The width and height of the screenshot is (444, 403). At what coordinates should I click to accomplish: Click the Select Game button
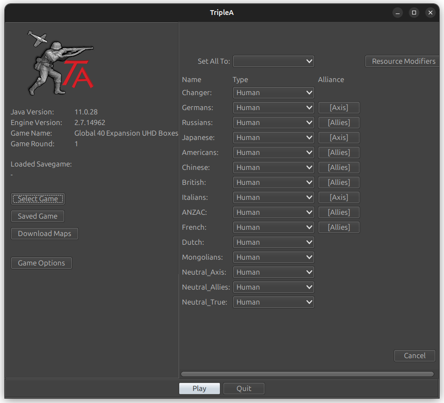37,198
